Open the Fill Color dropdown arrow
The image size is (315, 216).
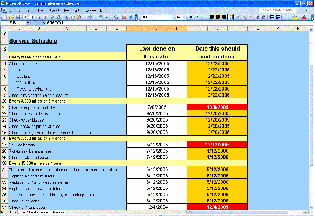[x=299, y=17]
